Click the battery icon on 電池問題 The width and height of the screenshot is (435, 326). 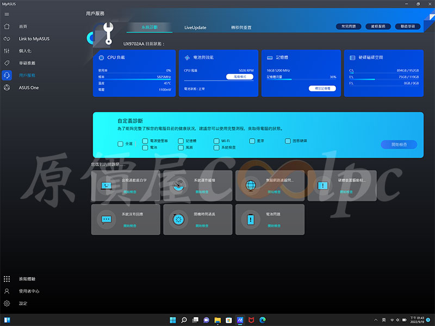pos(251,220)
